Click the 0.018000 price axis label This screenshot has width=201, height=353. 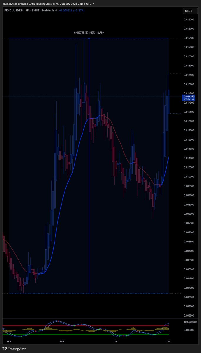pyautogui.click(x=189, y=29)
